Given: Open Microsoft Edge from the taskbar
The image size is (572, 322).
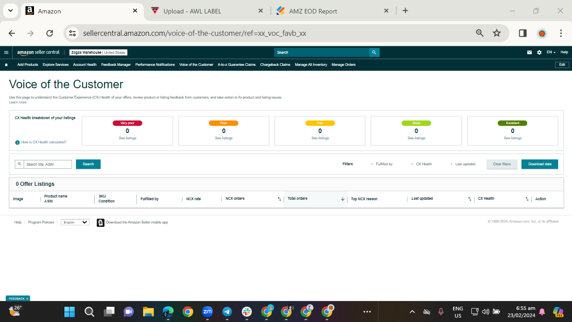Looking at the screenshot, I should pyautogui.click(x=168, y=312).
